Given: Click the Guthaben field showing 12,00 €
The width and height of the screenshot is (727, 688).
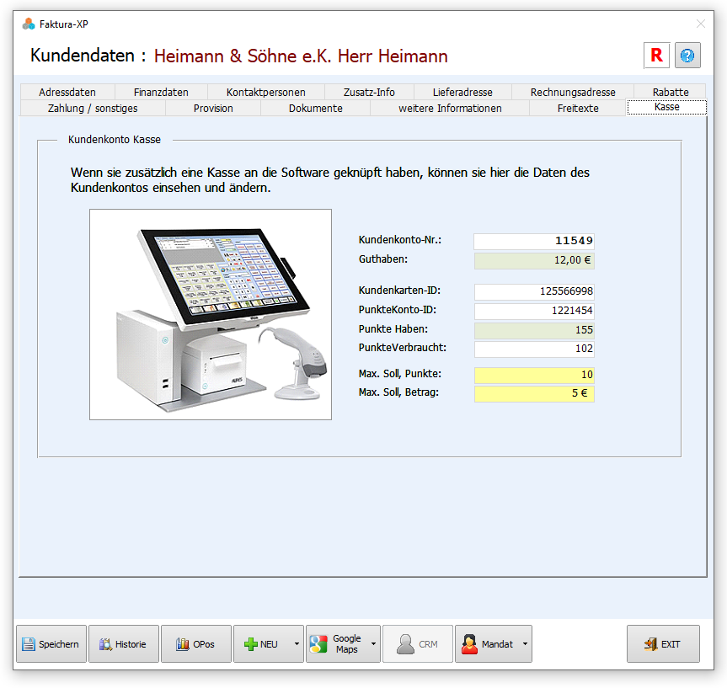Looking at the screenshot, I should click(534, 260).
